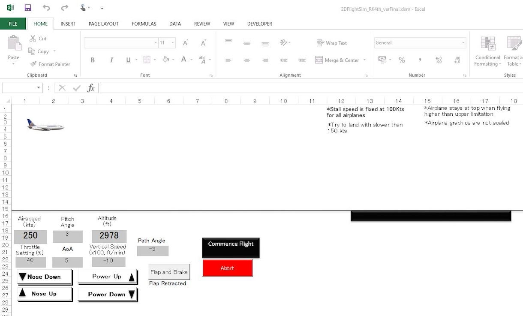The height and width of the screenshot is (316, 523).
Task: Expand Paste options arrow
Action: click(x=13, y=64)
